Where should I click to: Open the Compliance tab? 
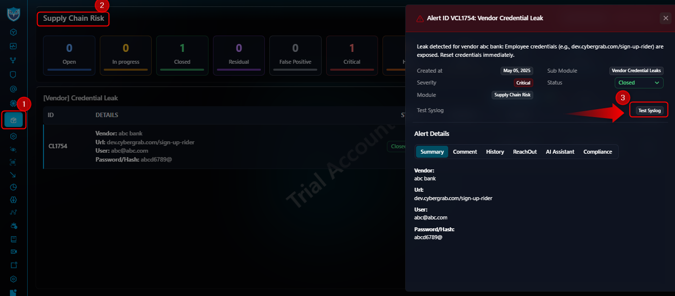click(x=598, y=152)
